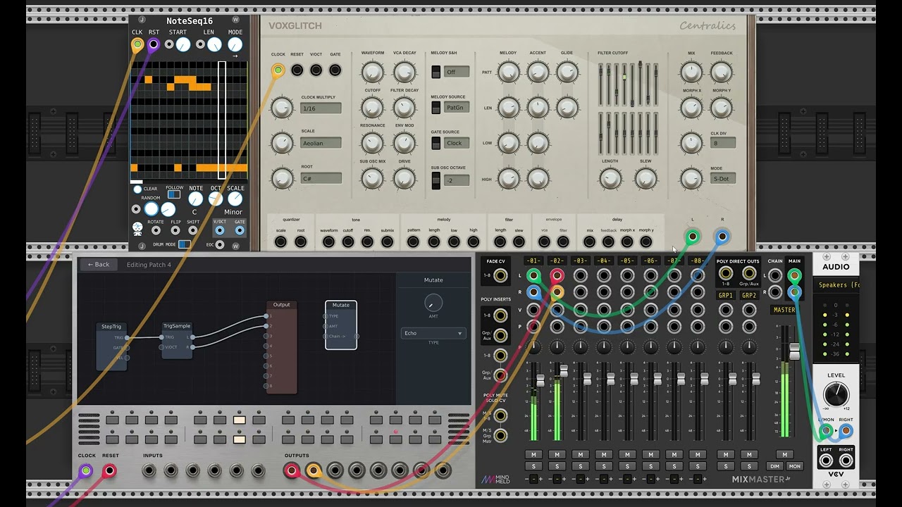Click the Centralics R output jack
902x507 pixels.
(x=722, y=237)
